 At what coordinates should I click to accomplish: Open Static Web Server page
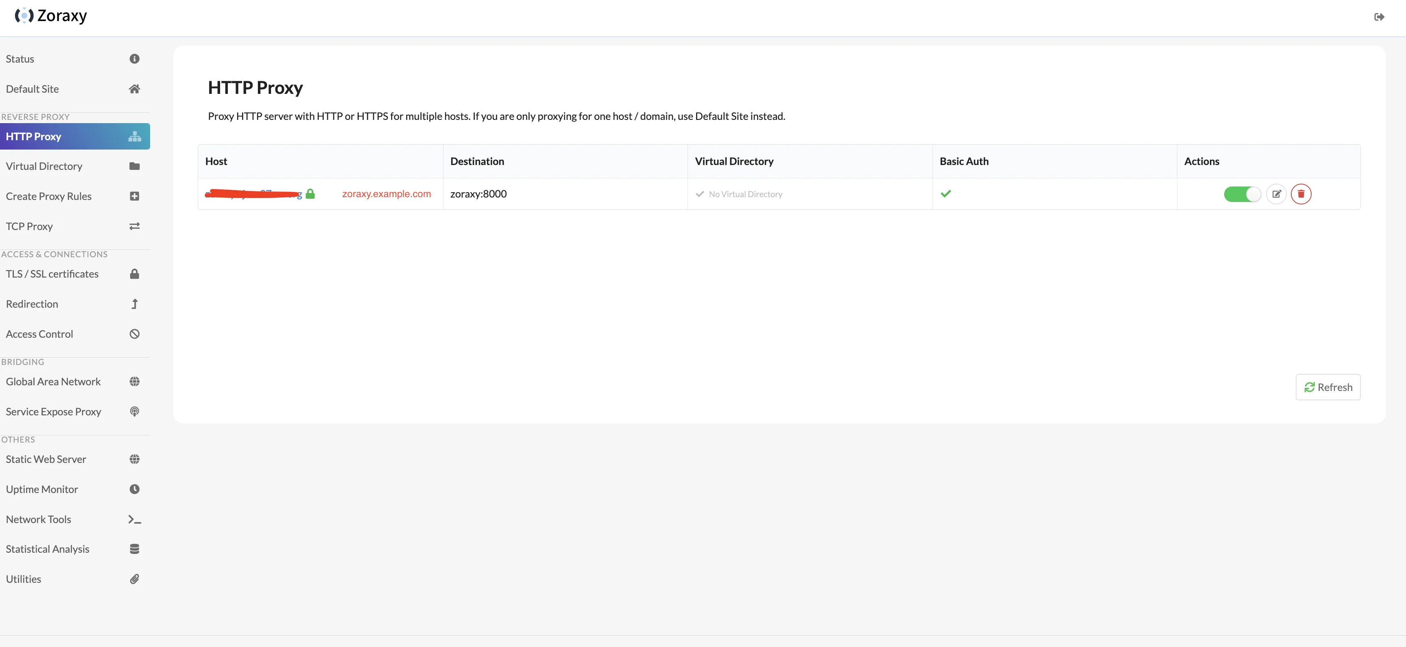(75, 459)
